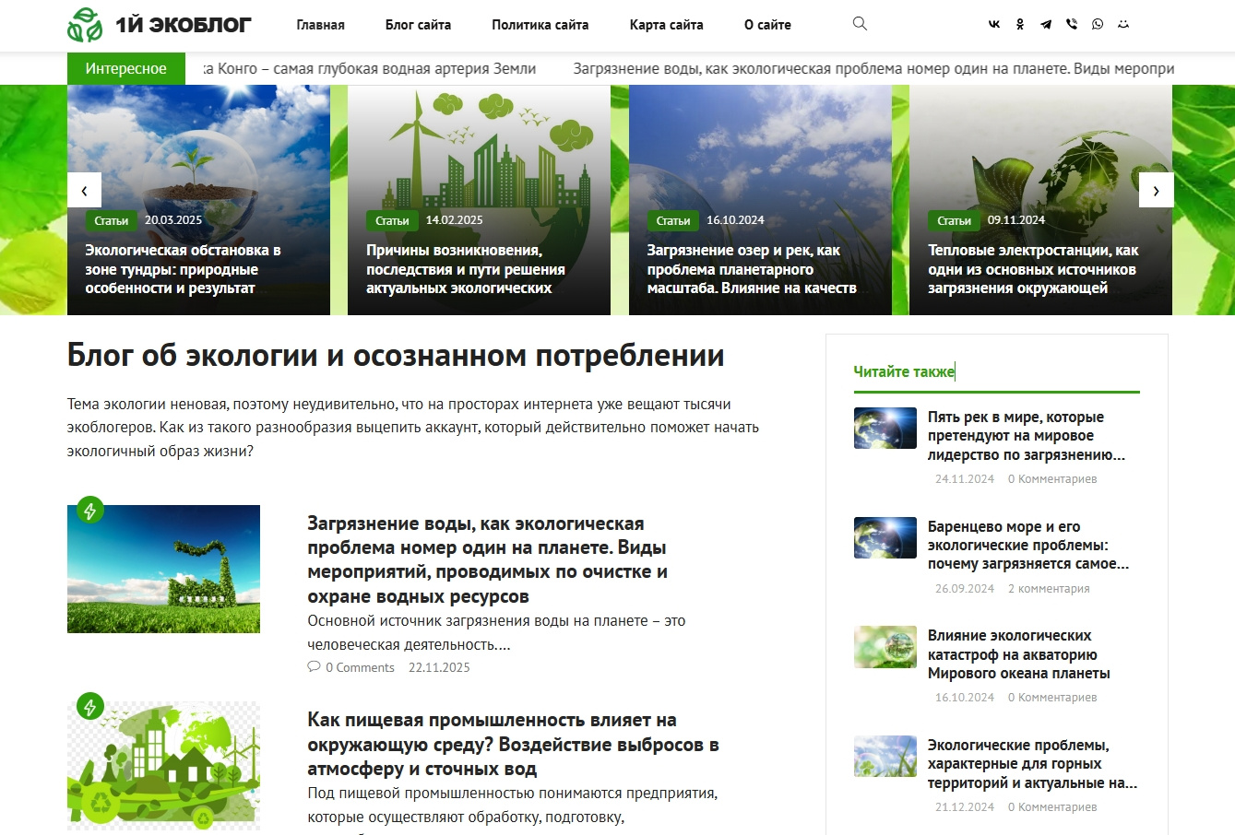Show the previous slide in the carousel
Viewport: 1235px width, 835px height.
click(x=84, y=190)
